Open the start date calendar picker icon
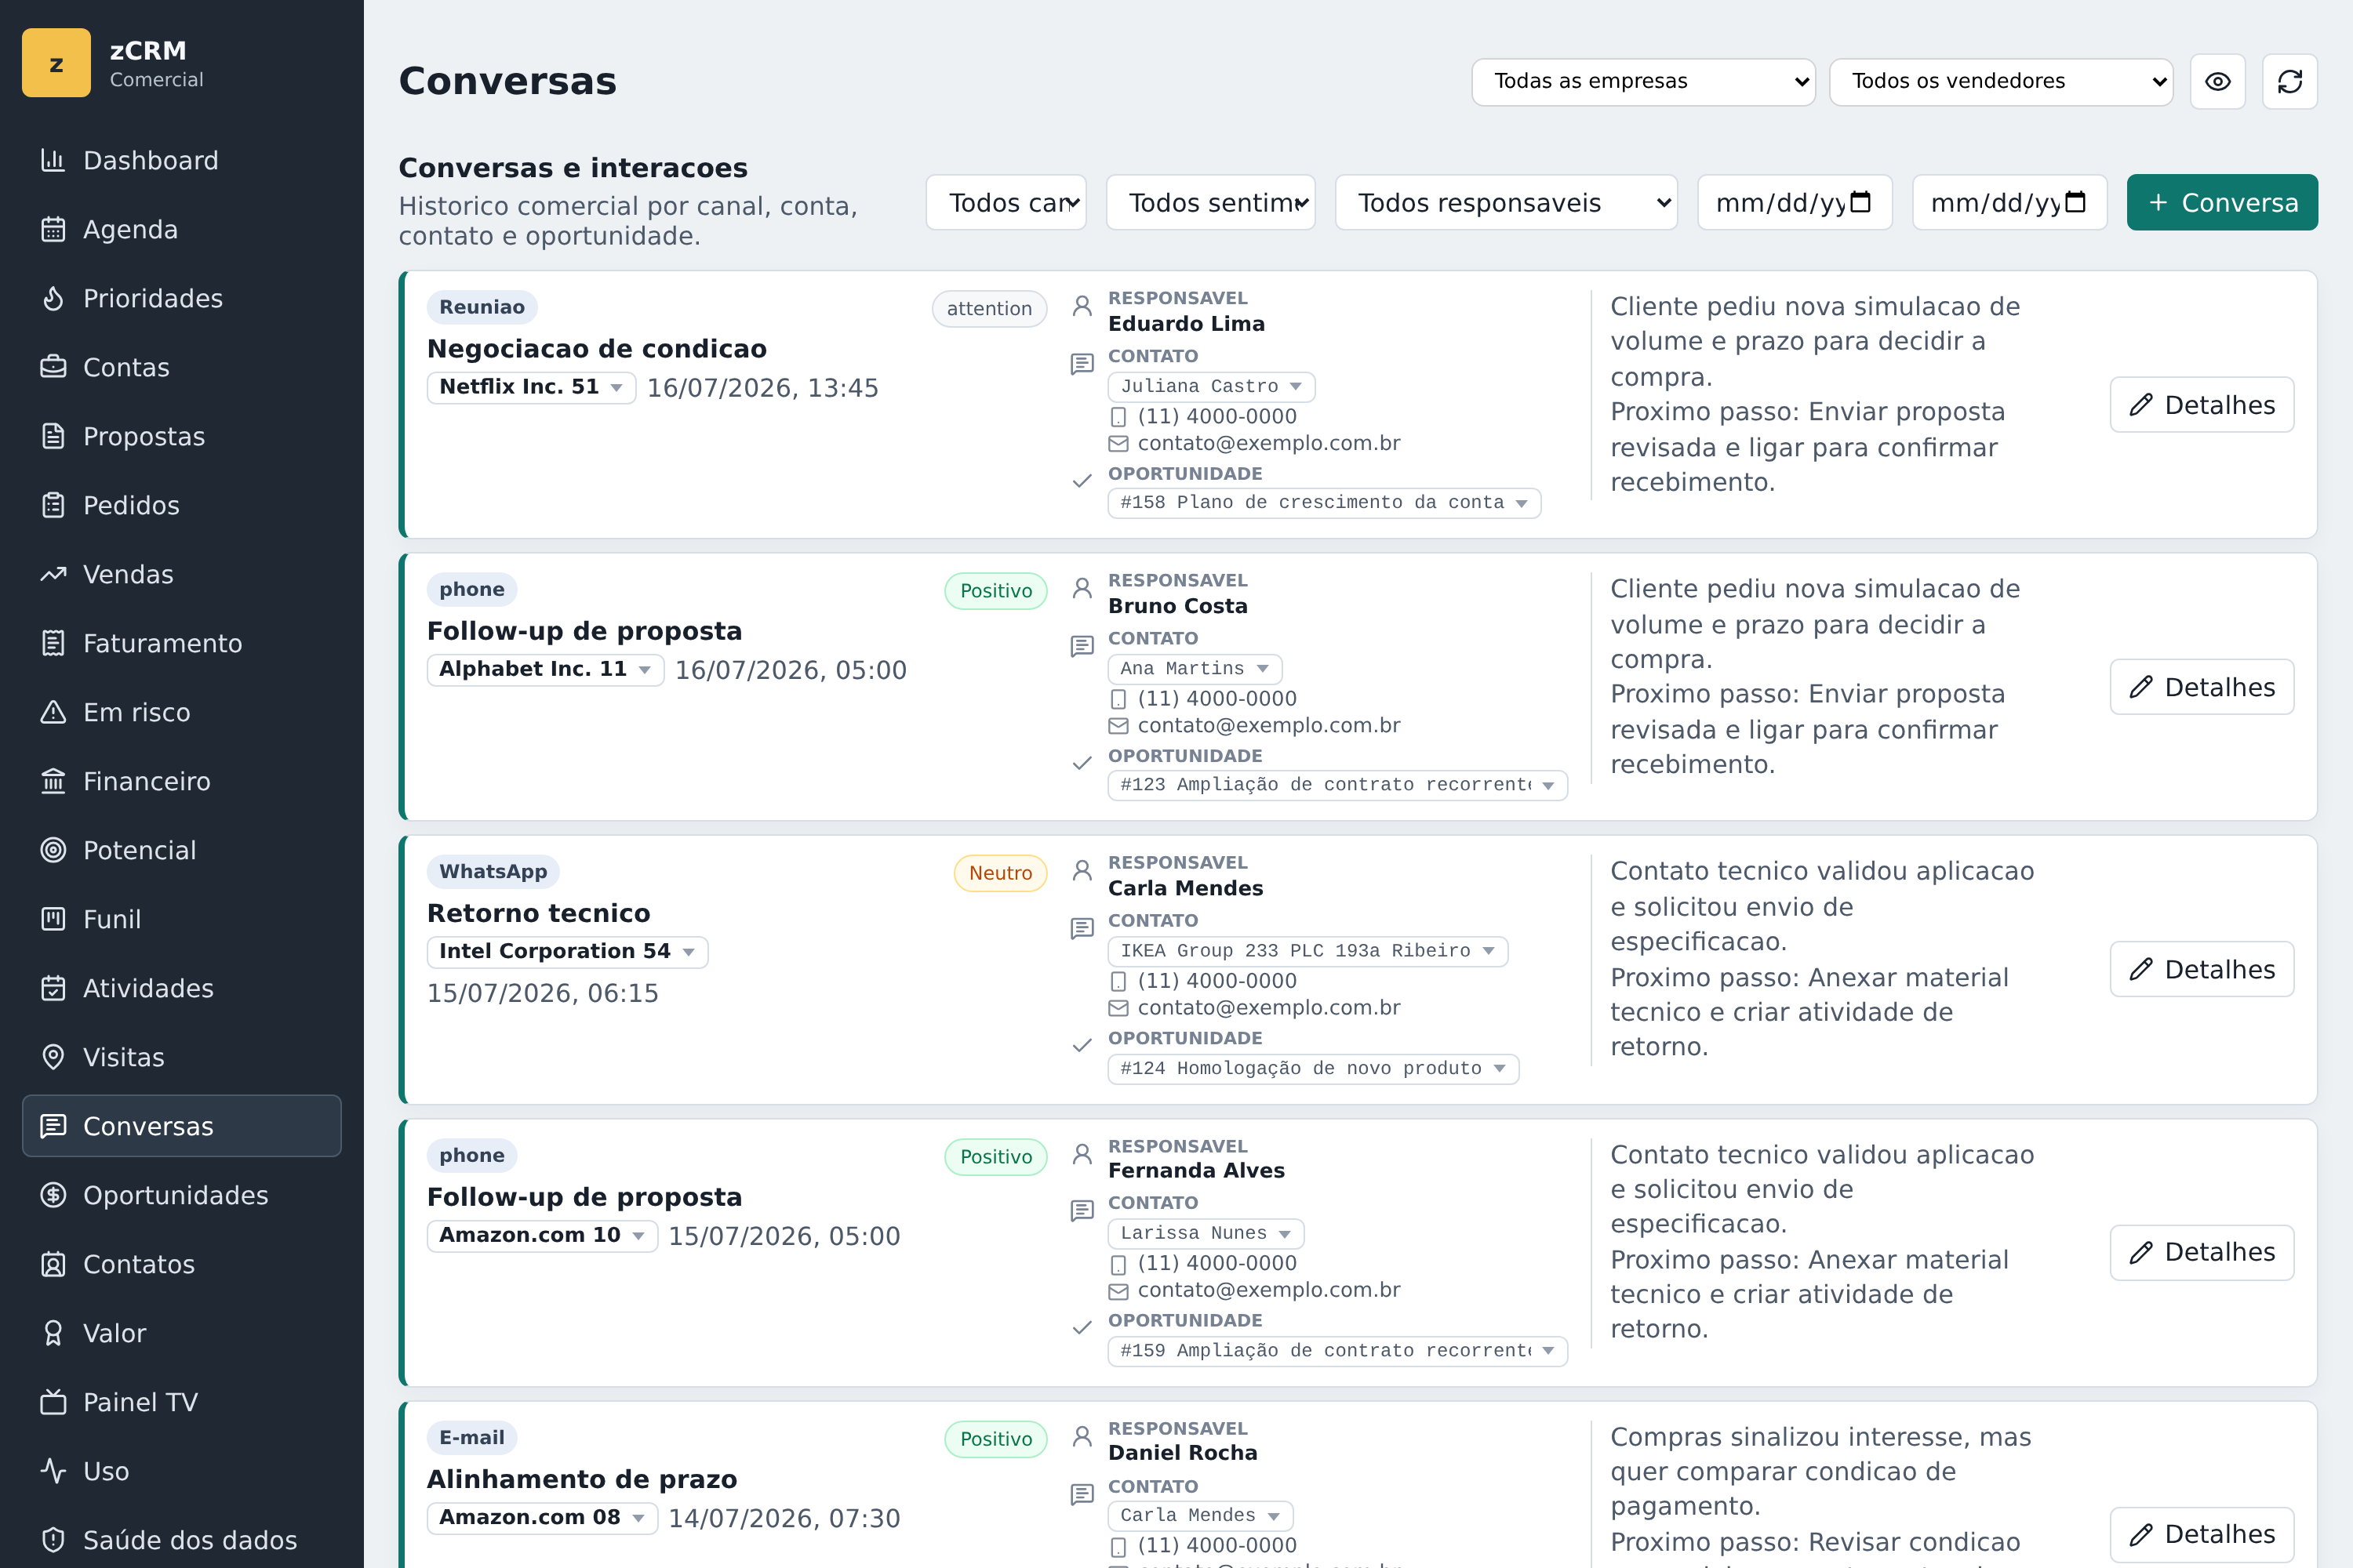Viewport: 2353px width, 1568px height. tap(1860, 203)
